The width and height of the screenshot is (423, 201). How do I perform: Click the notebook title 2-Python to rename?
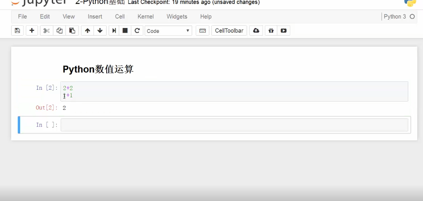[100, 3]
